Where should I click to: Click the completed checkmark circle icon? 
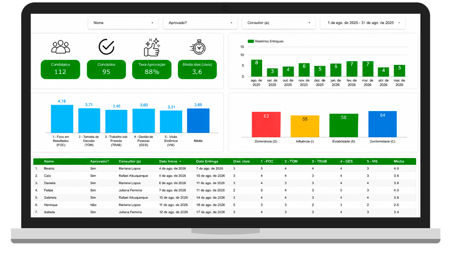pos(106,47)
